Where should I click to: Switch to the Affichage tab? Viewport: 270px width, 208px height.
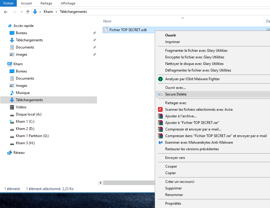tap(68, 3)
